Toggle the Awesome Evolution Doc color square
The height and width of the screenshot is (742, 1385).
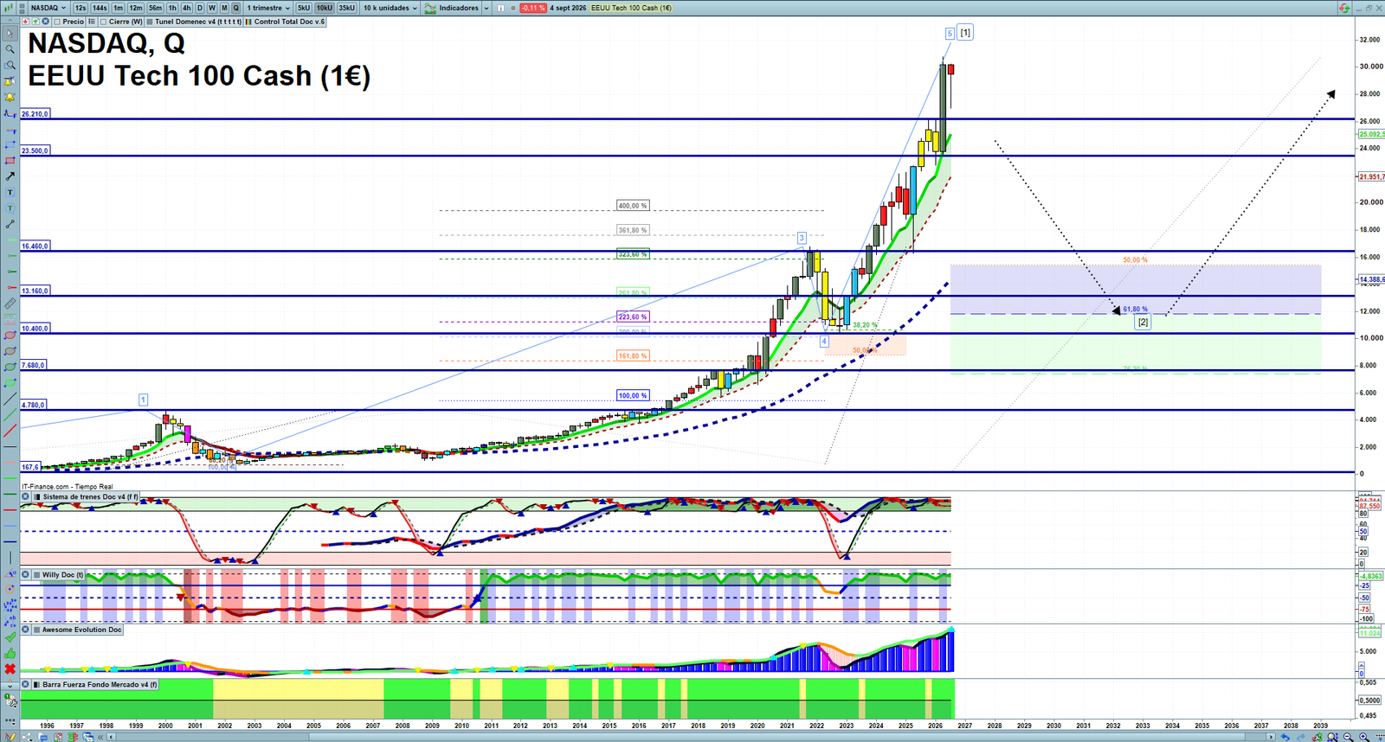36,630
